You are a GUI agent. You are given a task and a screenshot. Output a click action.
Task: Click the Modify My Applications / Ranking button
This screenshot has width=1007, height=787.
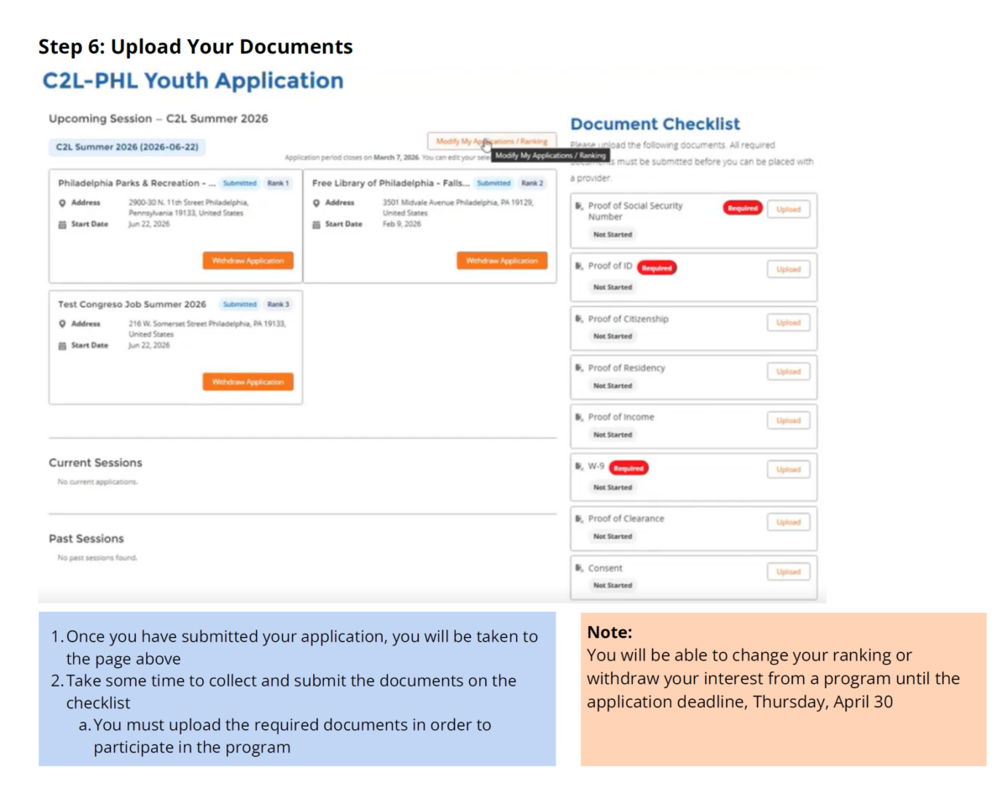pos(491,142)
